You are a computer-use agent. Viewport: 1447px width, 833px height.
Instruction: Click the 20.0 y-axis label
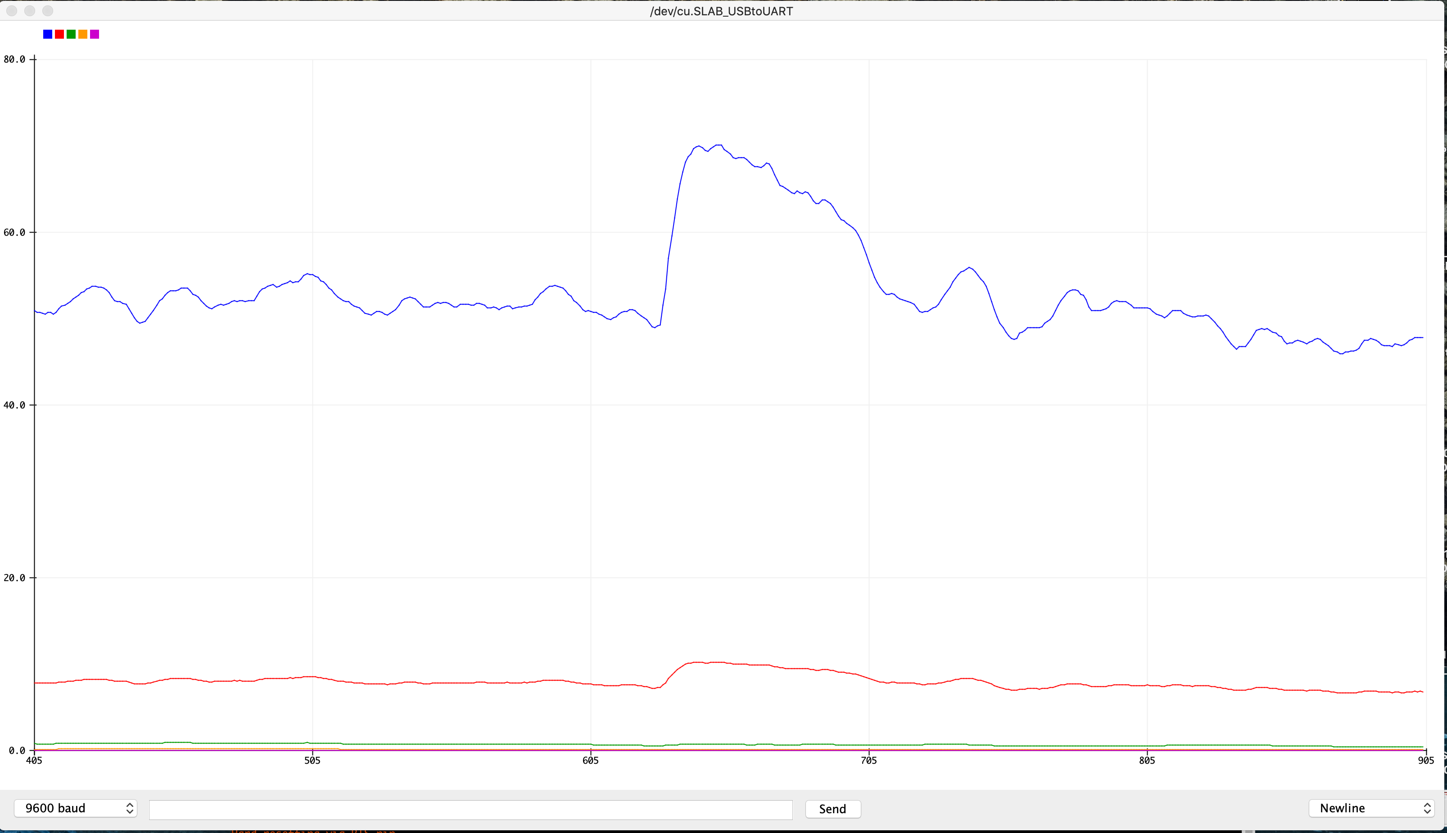pos(14,578)
